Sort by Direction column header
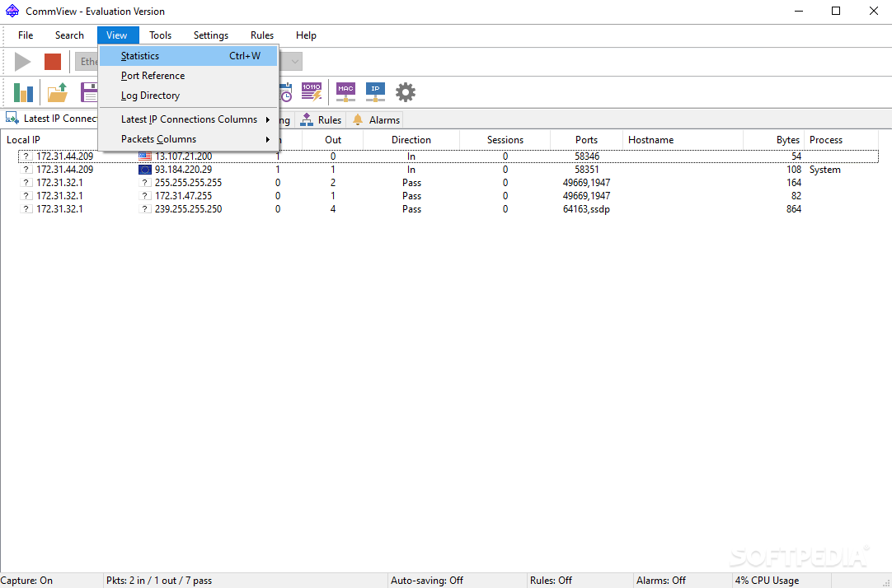The image size is (892, 588). click(x=411, y=140)
